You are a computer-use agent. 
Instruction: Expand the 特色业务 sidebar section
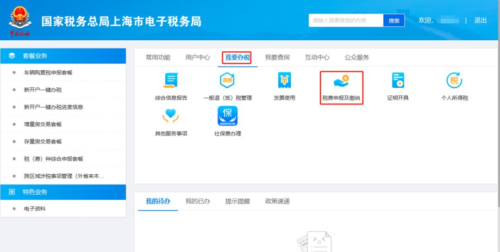(x=63, y=192)
